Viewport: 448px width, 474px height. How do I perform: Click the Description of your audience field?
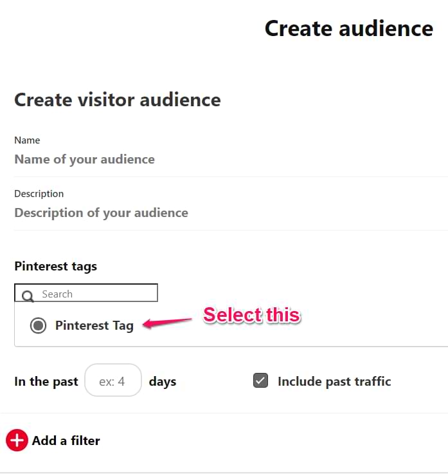(x=231, y=213)
